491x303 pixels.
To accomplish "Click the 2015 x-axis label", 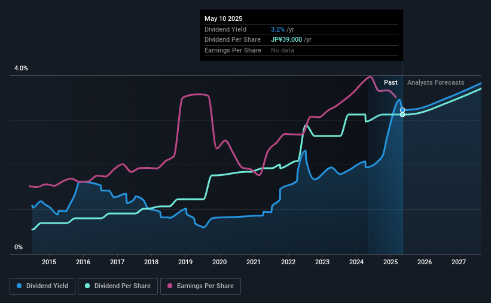I will pos(49,262).
